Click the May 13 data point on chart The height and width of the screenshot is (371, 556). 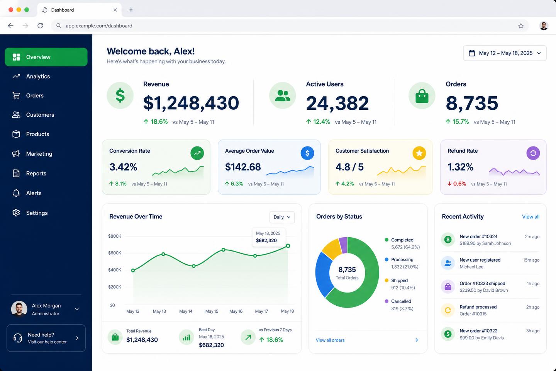pos(163,254)
